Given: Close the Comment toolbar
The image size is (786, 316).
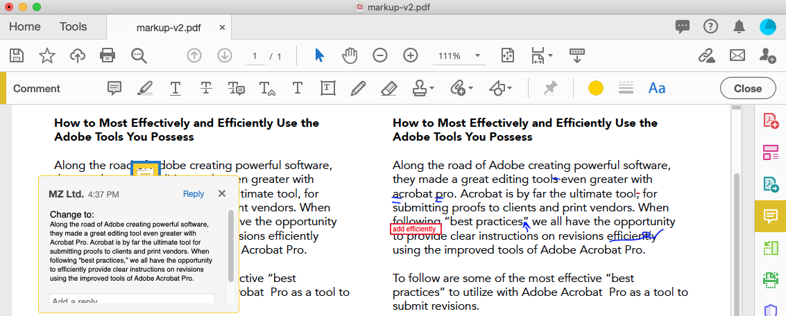Looking at the screenshot, I should pos(747,89).
